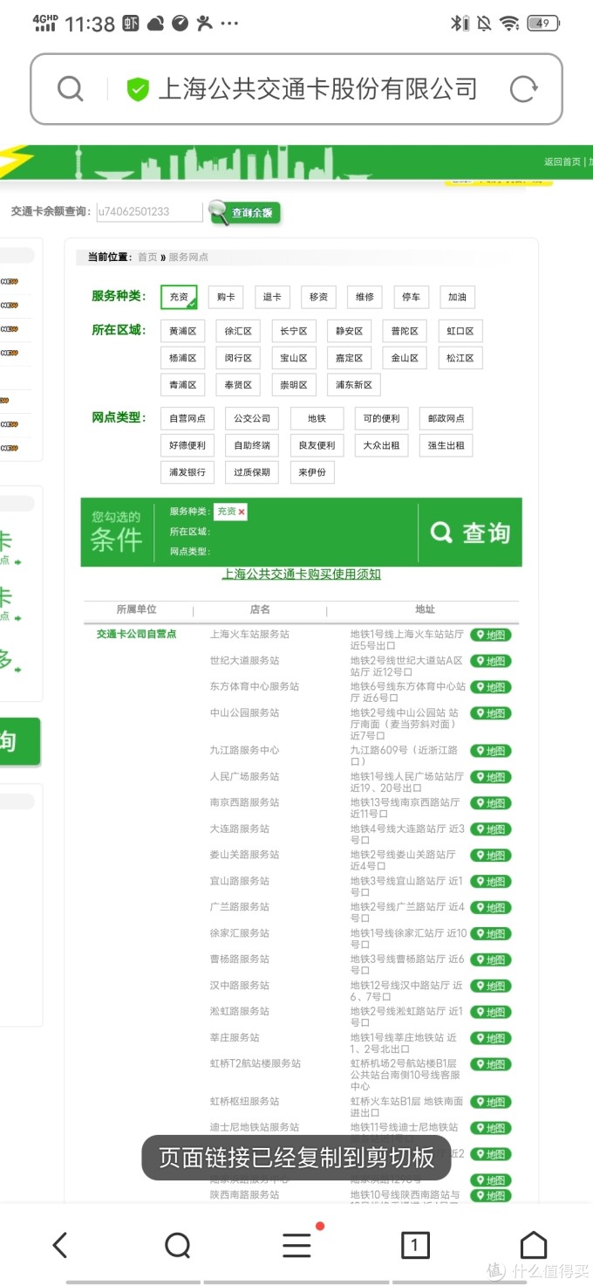Select 崇明区 district
Image resolution: width=593 pixels, height=1286 pixels.
click(x=294, y=384)
